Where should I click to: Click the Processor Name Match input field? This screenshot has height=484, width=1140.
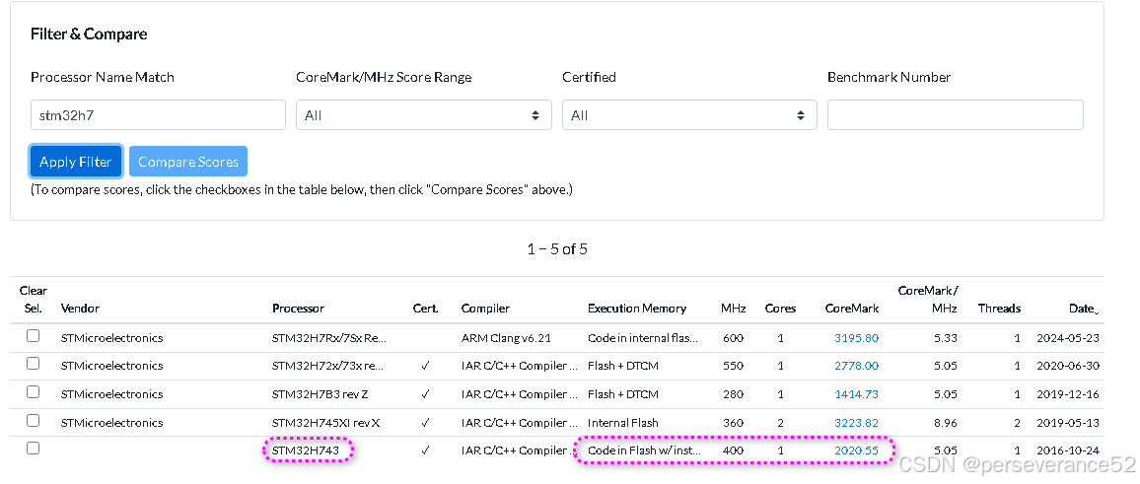tap(158, 114)
